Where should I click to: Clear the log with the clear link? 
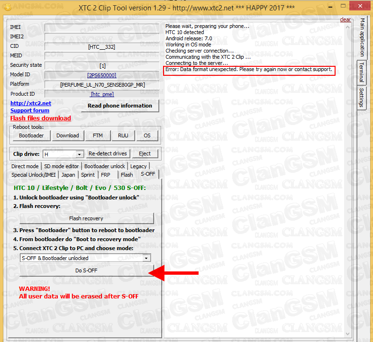tap(346, 19)
